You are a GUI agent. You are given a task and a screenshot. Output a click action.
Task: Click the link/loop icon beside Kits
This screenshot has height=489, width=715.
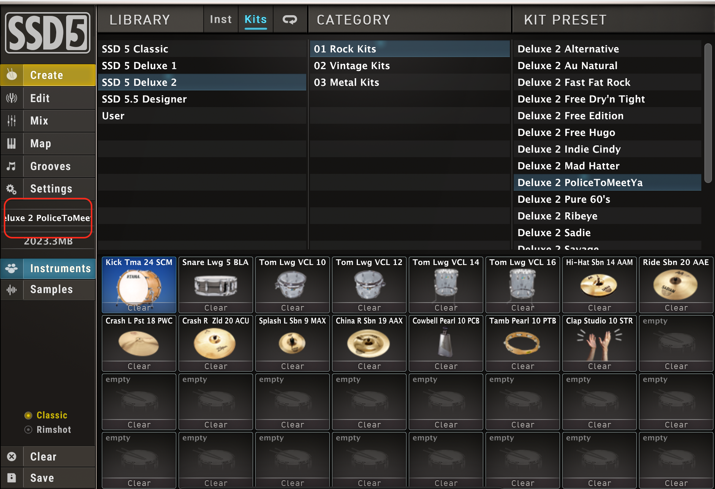tap(290, 19)
